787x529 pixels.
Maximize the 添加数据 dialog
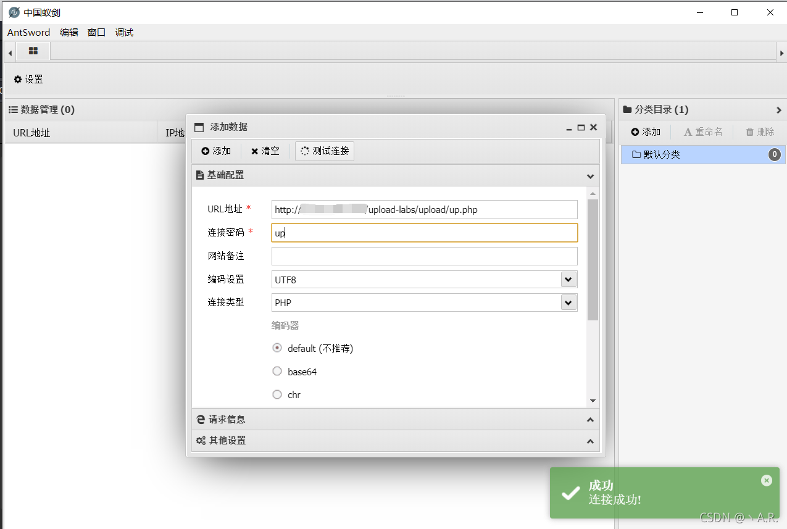[581, 127]
